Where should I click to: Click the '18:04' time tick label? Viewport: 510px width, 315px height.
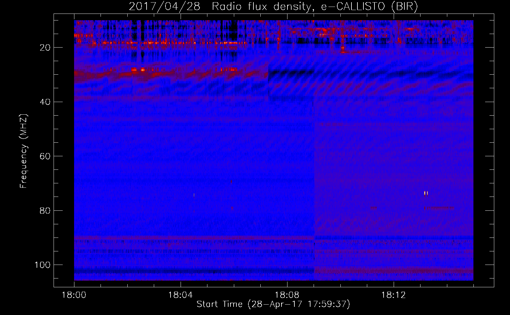coord(181,295)
